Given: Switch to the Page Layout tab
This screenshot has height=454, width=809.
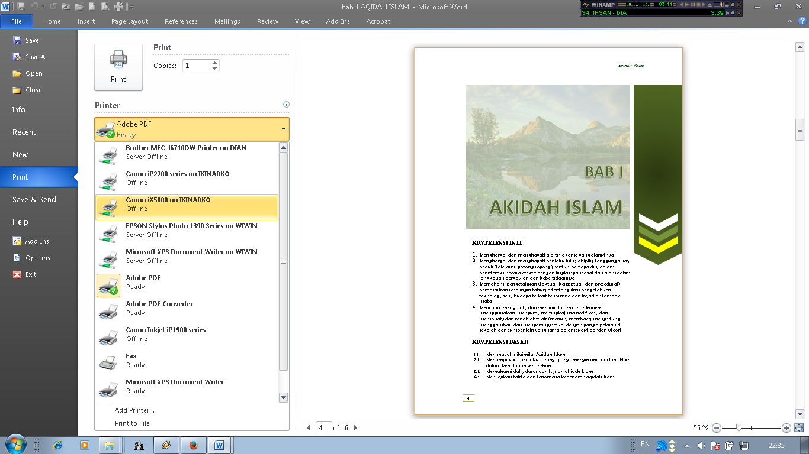Looking at the screenshot, I should 130,21.
